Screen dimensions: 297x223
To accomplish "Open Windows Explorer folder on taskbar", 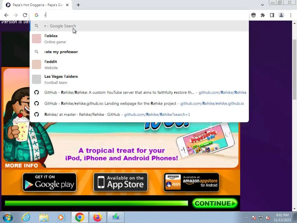I will 44,217.
